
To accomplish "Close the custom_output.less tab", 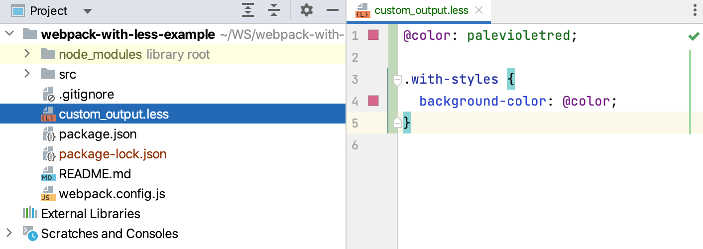I will tap(479, 10).
